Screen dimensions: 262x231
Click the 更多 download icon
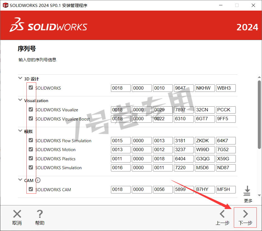(247, 191)
